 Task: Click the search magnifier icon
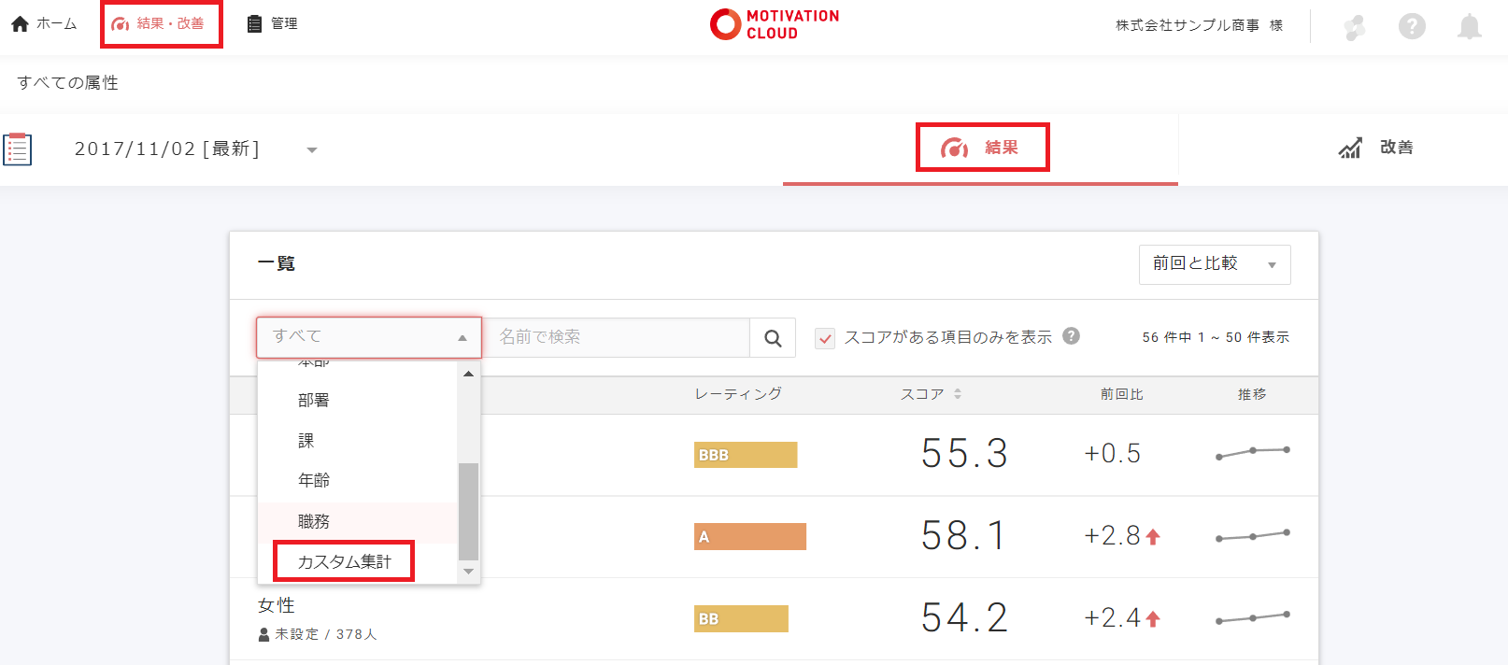pos(773,338)
